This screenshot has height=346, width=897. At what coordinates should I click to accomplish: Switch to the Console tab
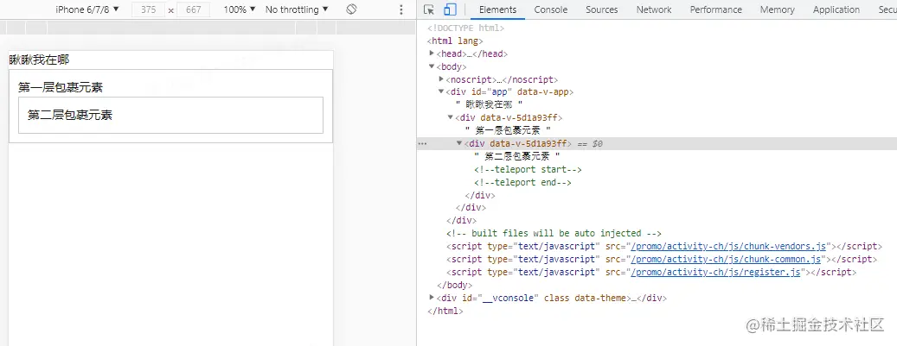[x=551, y=9]
